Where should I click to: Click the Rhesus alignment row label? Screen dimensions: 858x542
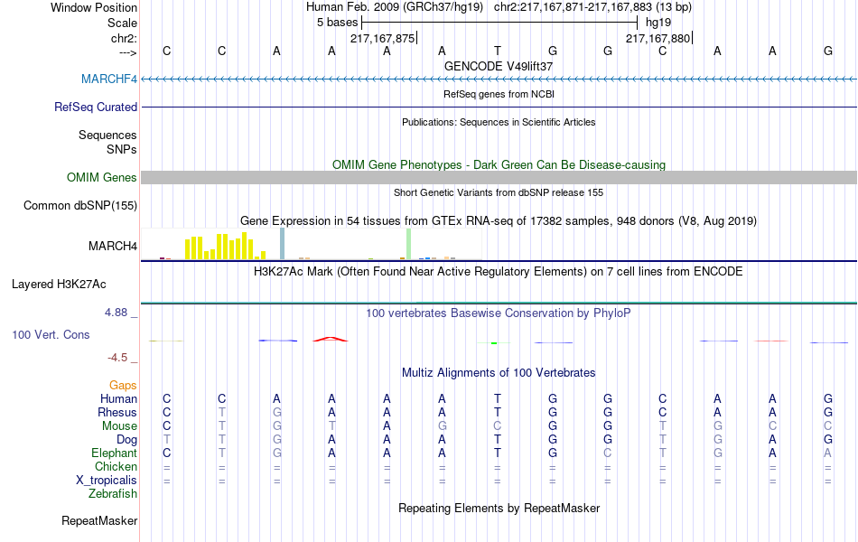point(117,412)
